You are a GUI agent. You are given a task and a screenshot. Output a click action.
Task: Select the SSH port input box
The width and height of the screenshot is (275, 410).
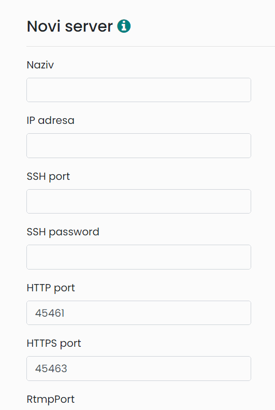(x=139, y=201)
